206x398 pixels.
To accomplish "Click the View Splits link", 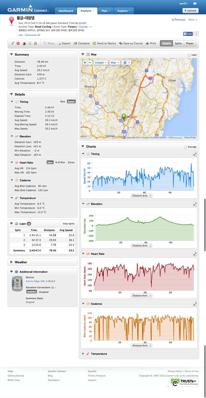I will pos(68,223).
